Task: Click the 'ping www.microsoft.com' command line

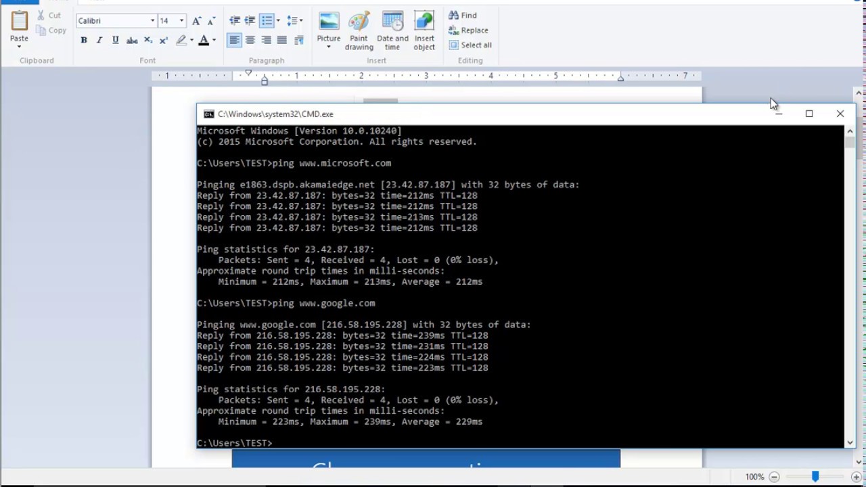Action: click(294, 163)
